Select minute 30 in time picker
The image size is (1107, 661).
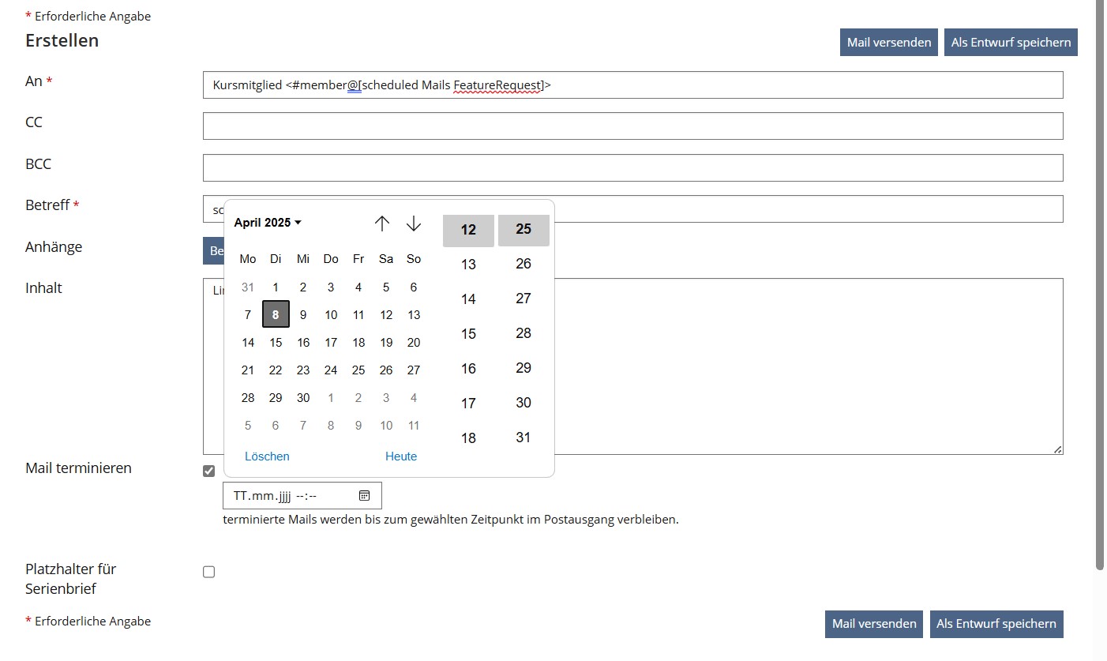pyautogui.click(x=523, y=403)
